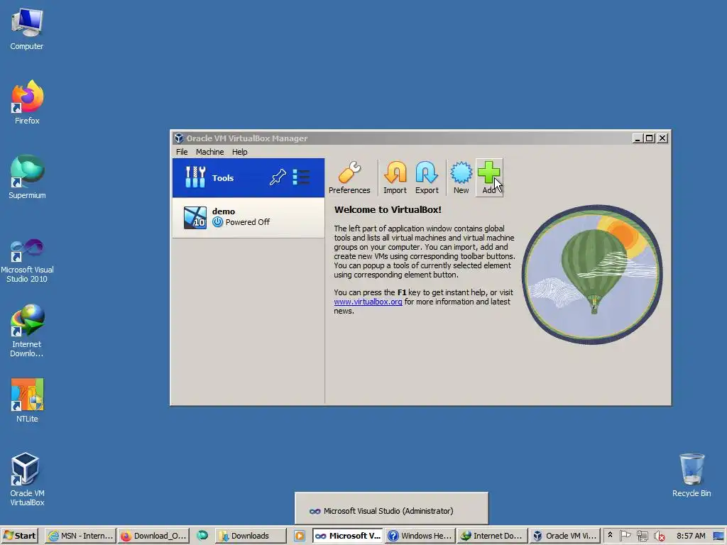This screenshot has width=727, height=545.
Task: Select the demo virtual machine
Action: tap(248, 217)
